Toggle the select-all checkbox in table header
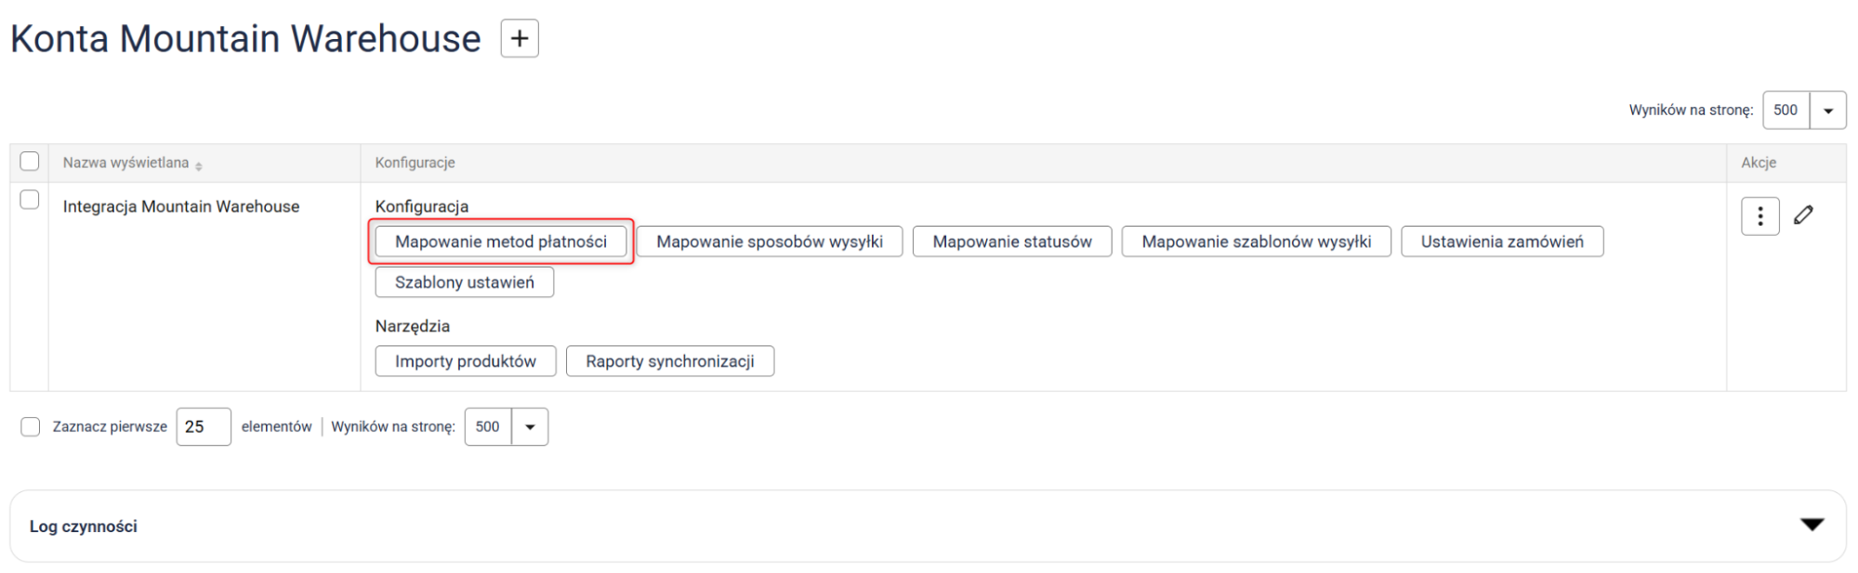Screen dimensions: 1858x573 coord(30,162)
